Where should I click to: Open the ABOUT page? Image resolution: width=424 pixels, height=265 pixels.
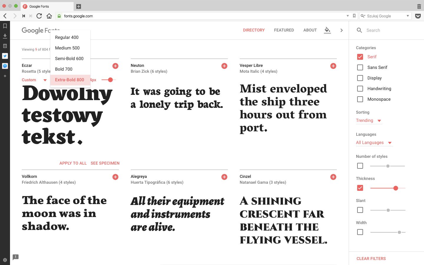point(310,30)
